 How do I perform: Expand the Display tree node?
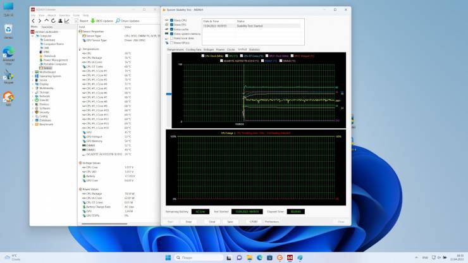(x=33, y=84)
